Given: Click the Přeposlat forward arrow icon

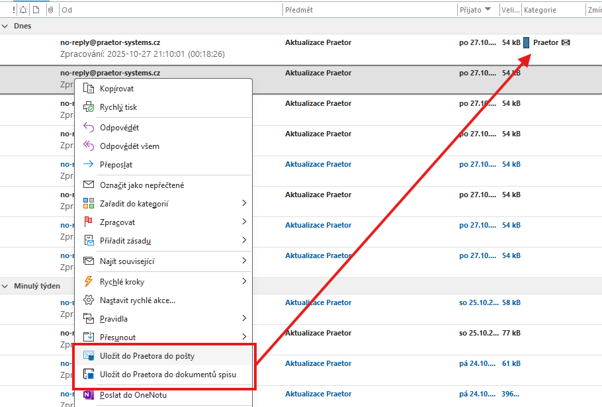Looking at the screenshot, I should point(89,165).
